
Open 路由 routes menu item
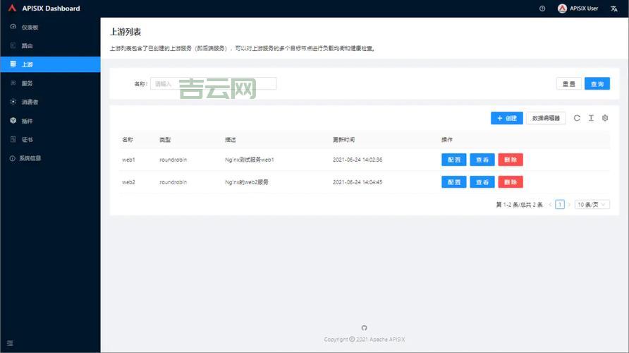(x=27, y=46)
